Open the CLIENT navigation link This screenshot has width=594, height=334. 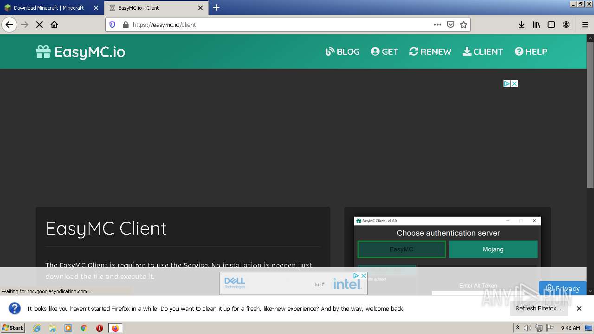483,51
